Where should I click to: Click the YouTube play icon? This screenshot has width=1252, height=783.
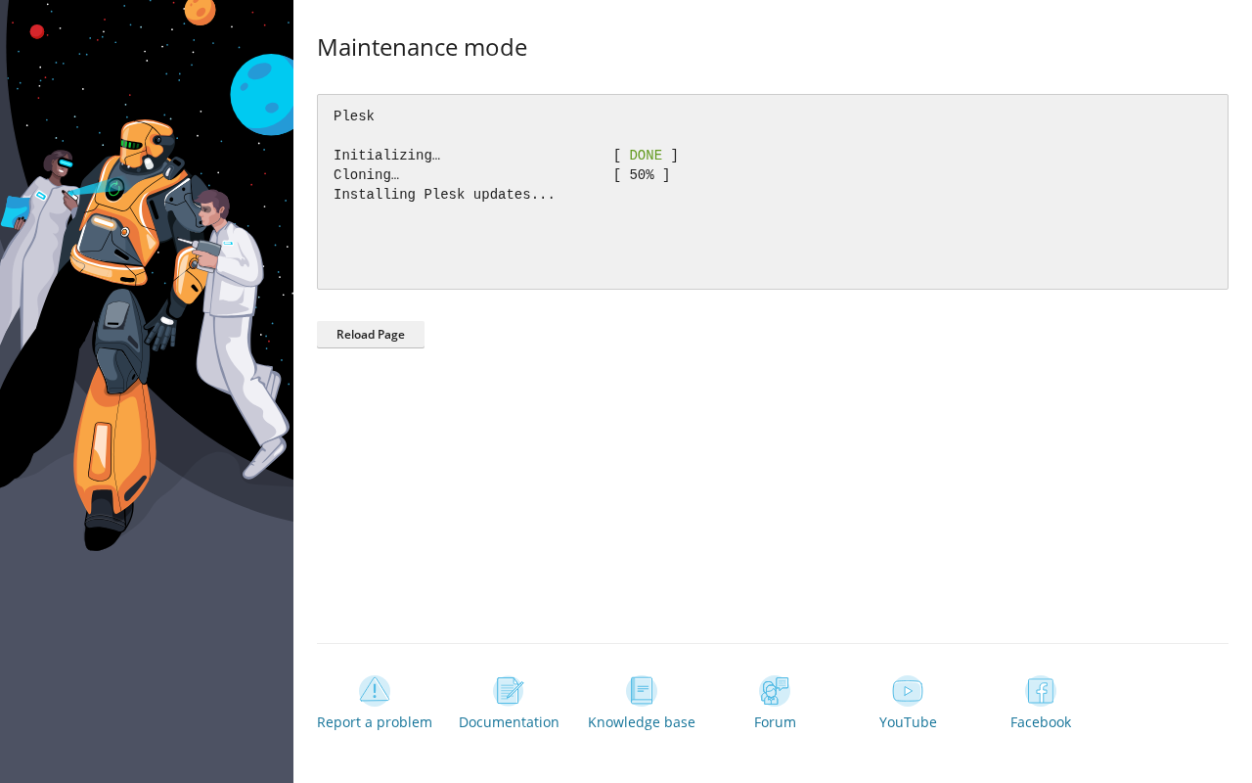[x=908, y=691]
